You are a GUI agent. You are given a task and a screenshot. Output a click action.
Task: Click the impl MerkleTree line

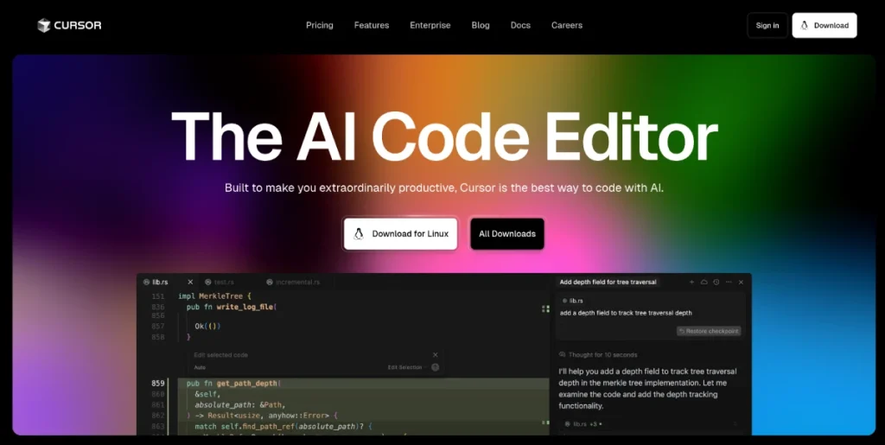(x=214, y=296)
